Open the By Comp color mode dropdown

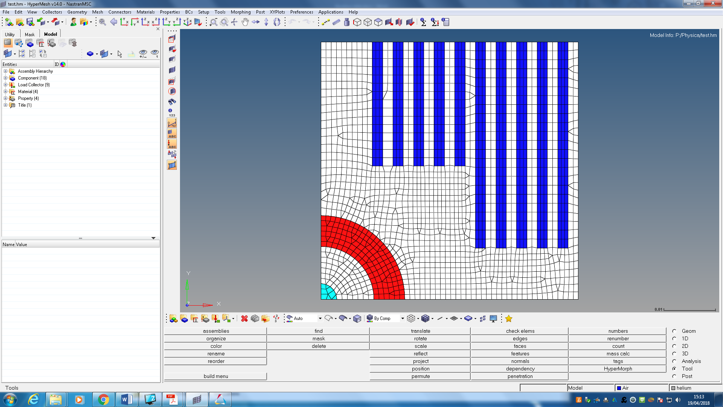(403, 319)
